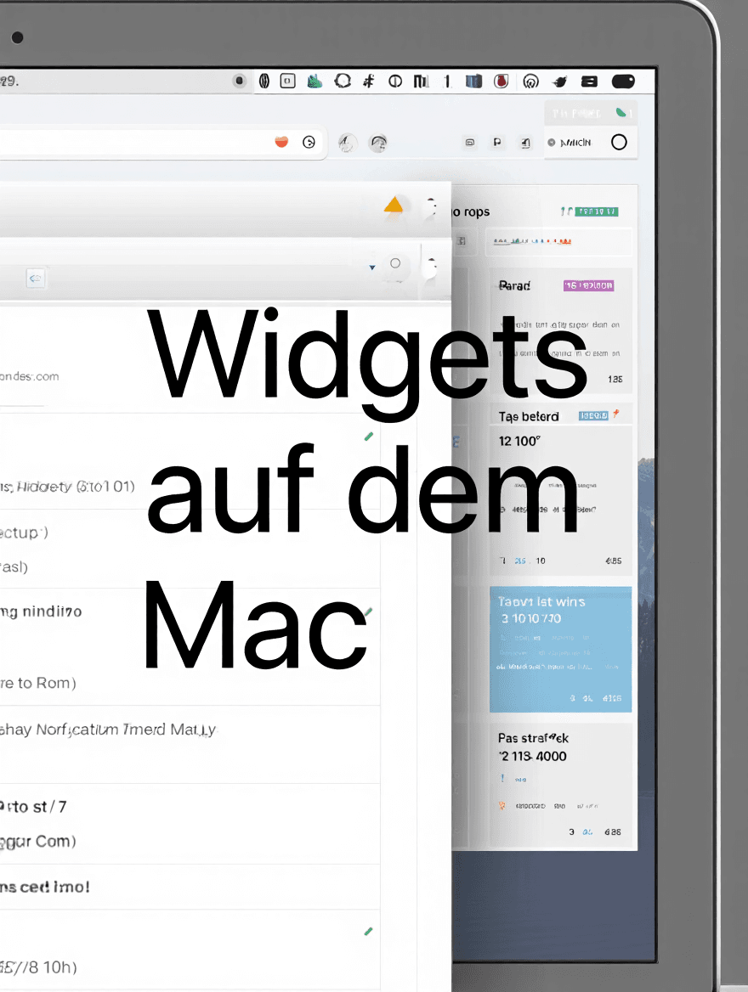Open the 'Pas strafek' widget title
The height and width of the screenshot is (992, 748).
coord(533,738)
